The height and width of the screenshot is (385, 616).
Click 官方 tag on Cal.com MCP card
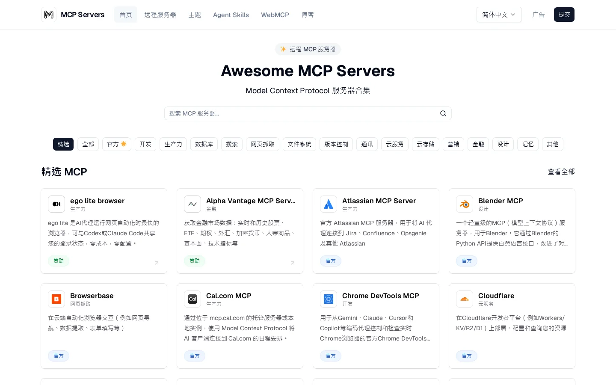coord(195,356)
